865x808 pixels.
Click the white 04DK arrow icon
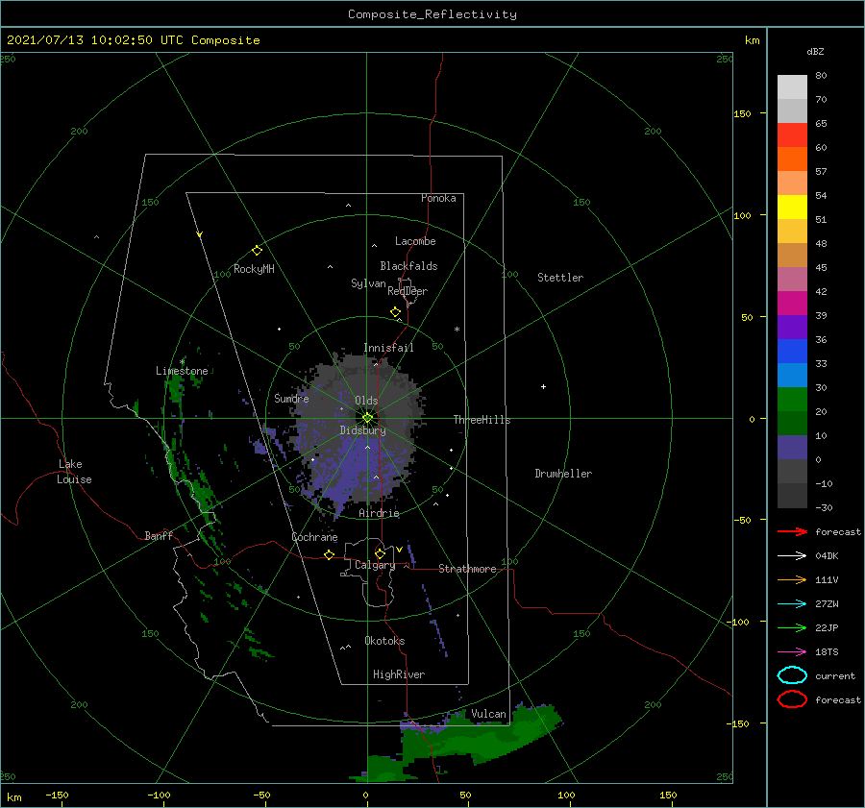792,555
